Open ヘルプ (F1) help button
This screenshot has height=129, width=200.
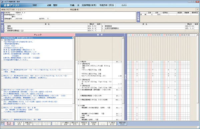click(x=19, y=123)
